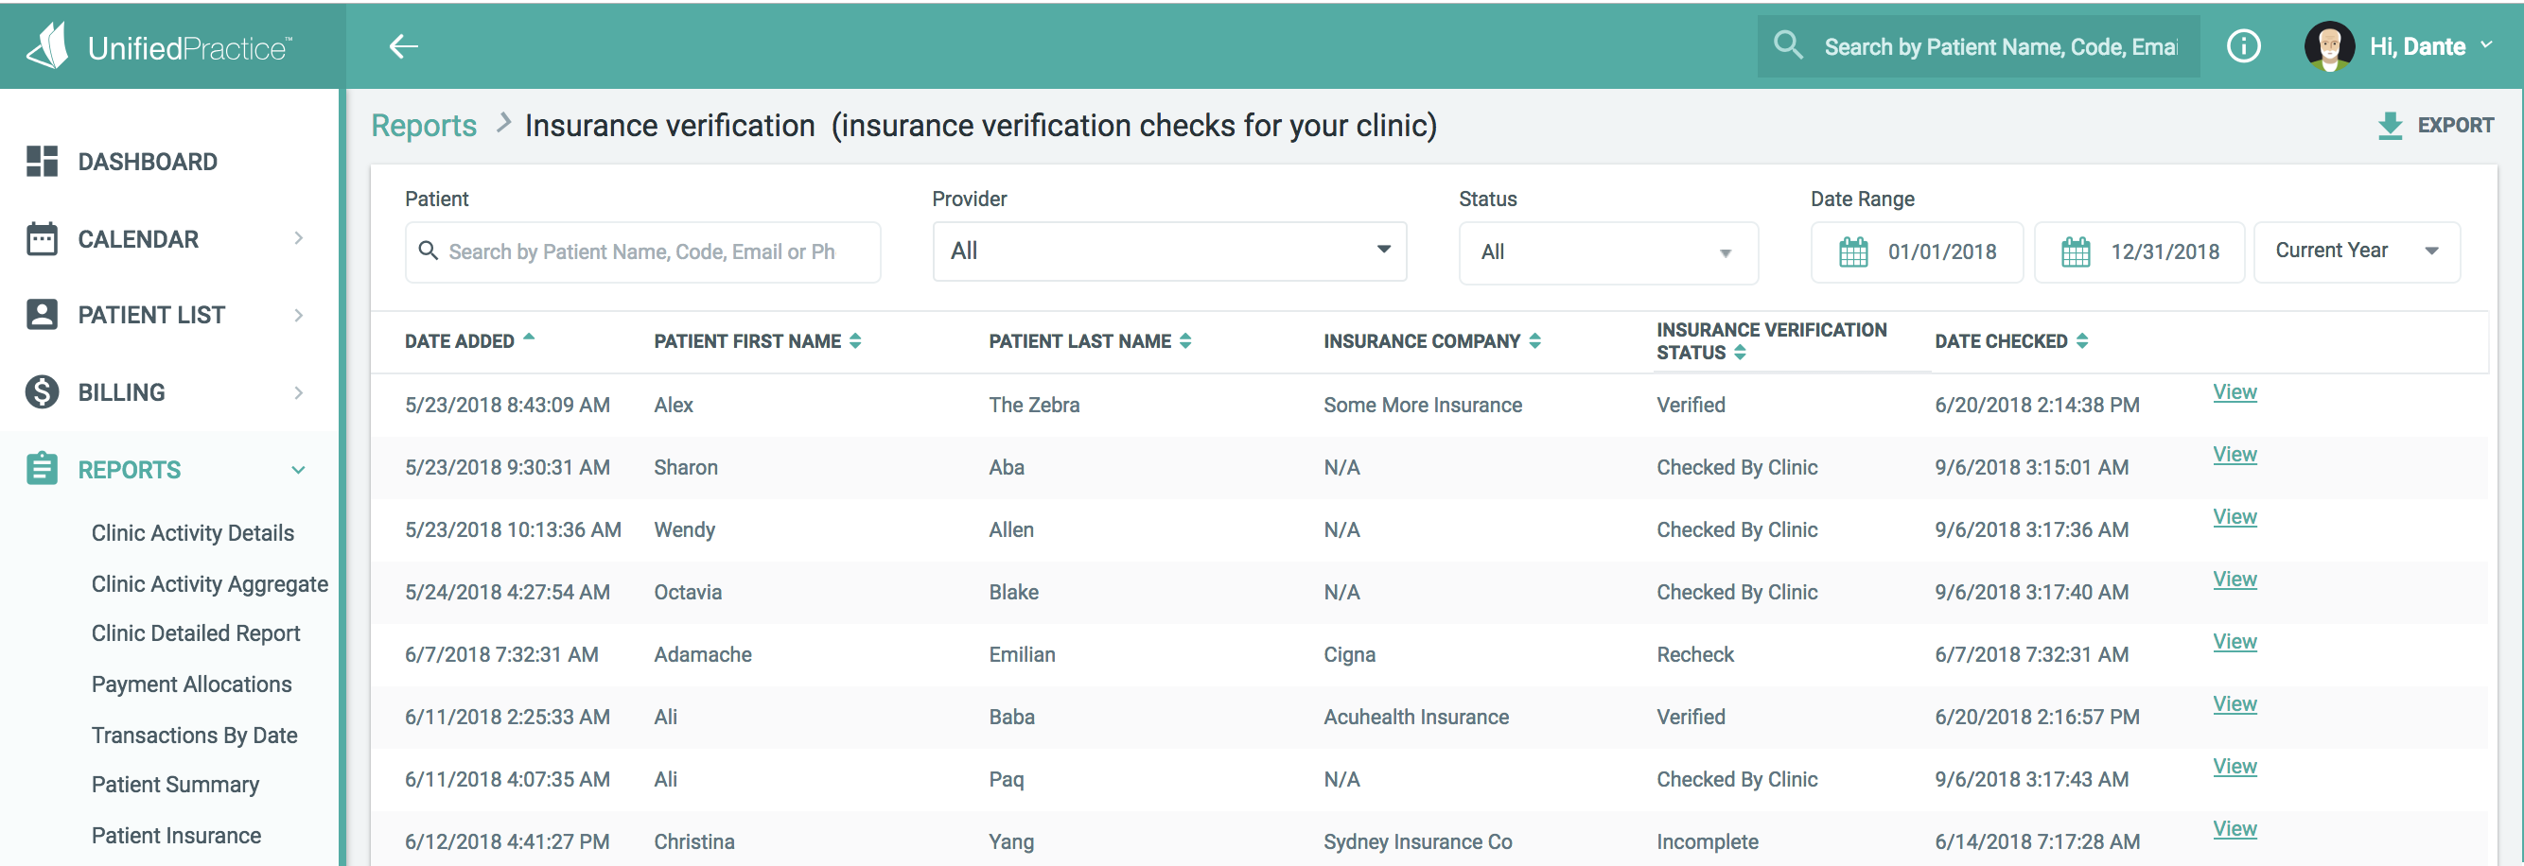
Task: Sort by Insurance Company column
Action: click(x=1430, y=341)
